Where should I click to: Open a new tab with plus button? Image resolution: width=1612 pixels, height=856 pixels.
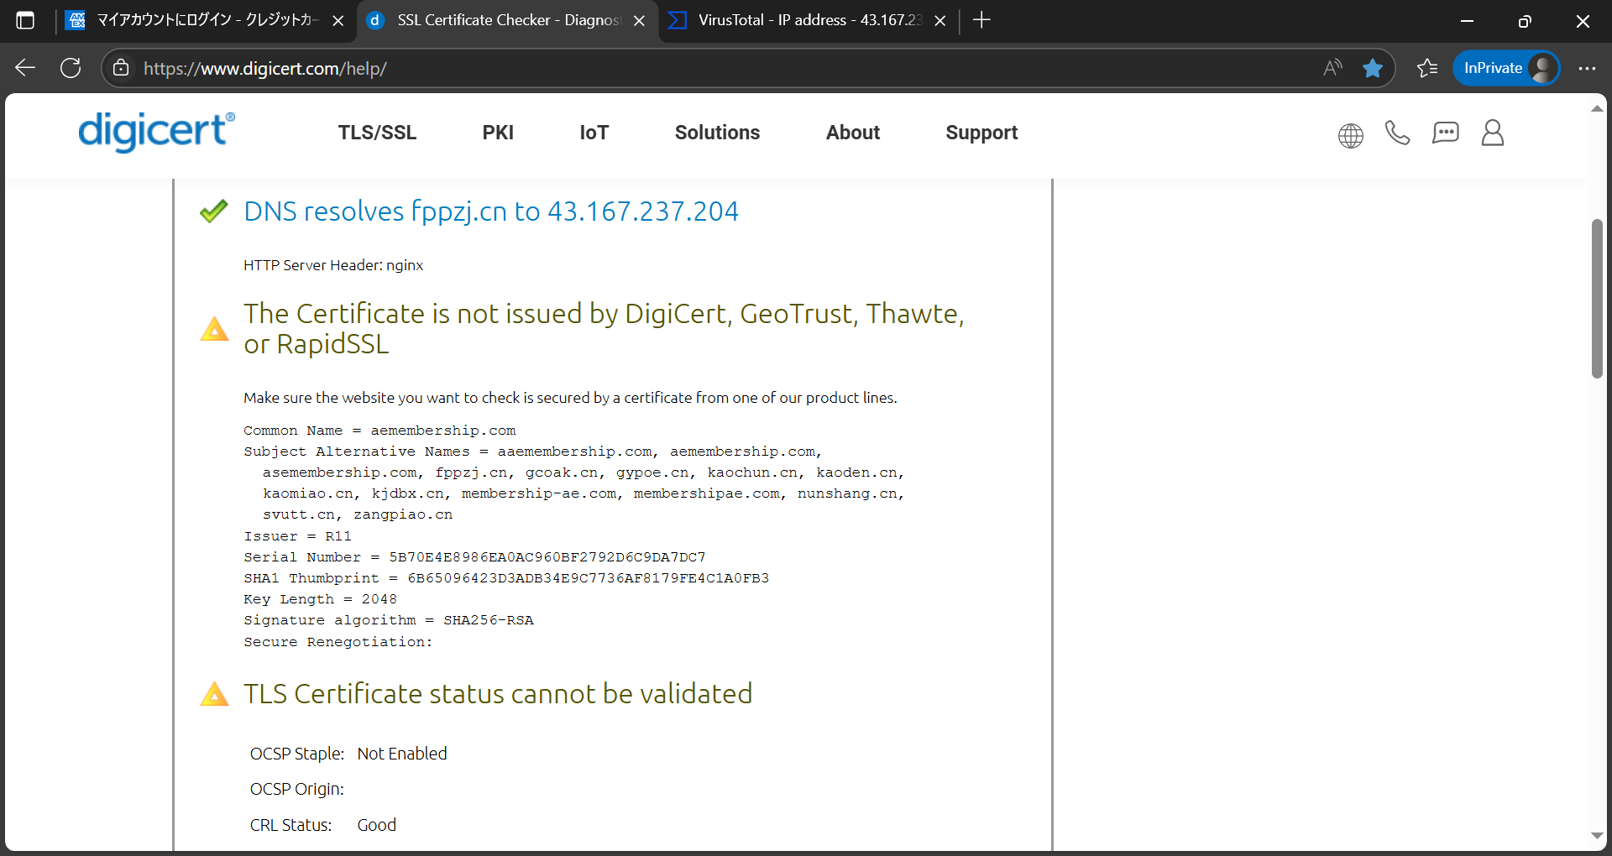(x=981, y=20)
